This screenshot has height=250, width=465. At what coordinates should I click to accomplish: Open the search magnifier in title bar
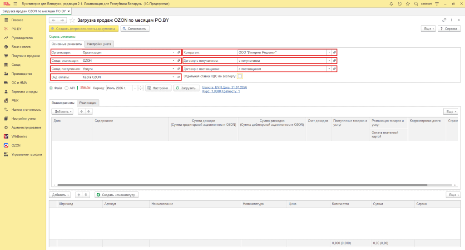coord(416,4)
